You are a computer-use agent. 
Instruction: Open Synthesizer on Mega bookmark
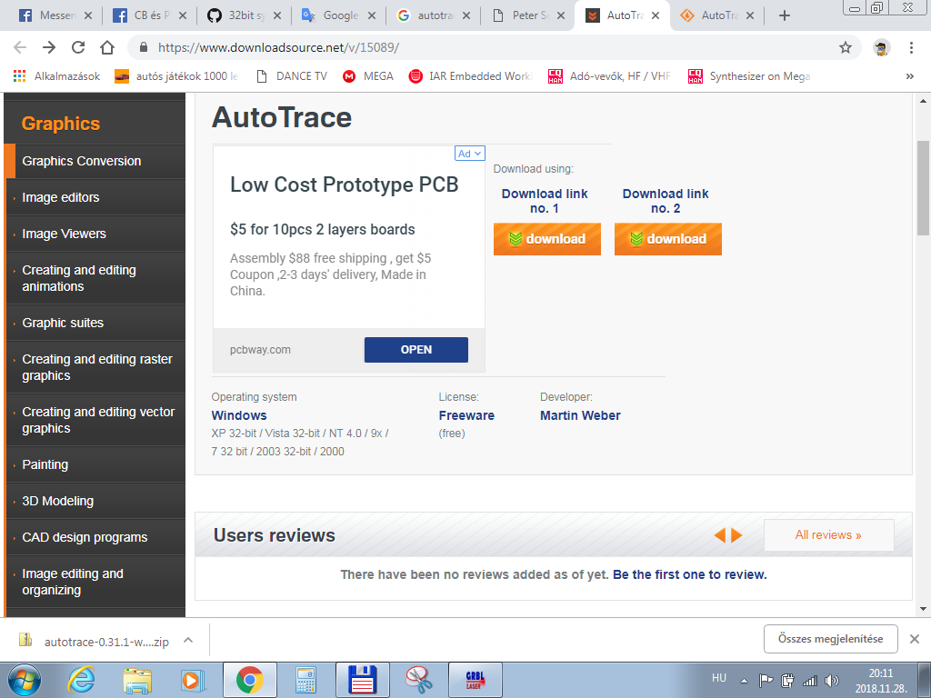click(749, 76)
